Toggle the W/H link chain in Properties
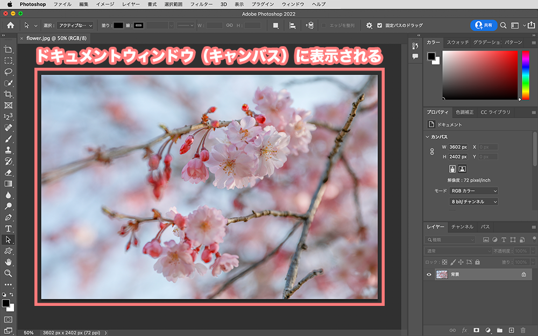The height and width of the screenshot is (336, 538). [x=432, y=152]
